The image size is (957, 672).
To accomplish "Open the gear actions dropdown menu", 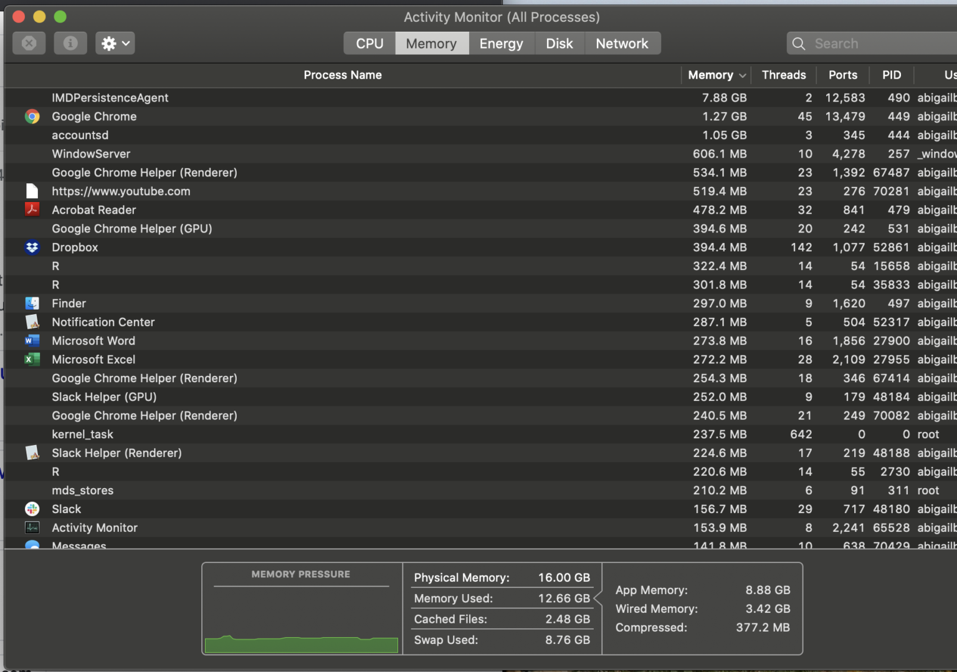I will tap(115, 43).
